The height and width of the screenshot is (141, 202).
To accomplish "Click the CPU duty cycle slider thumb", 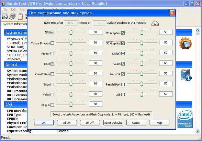I will point(71,32).
